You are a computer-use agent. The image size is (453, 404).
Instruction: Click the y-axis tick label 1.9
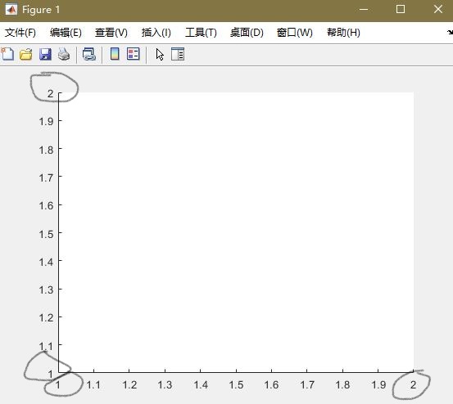click(x=46, y=121)
